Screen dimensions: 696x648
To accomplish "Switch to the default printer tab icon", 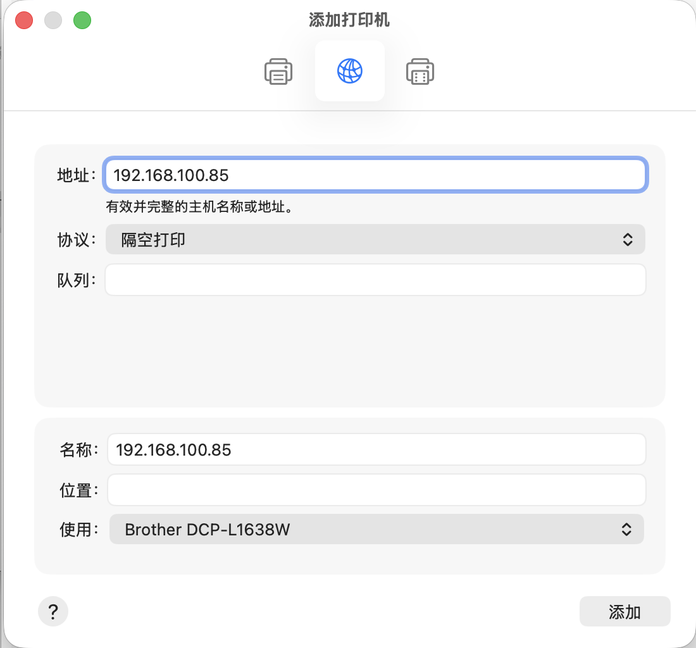I will click(278, 72).
